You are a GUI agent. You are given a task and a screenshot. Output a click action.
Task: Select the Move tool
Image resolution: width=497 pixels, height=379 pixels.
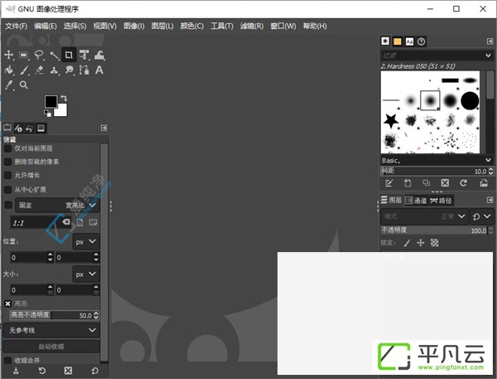8,55
